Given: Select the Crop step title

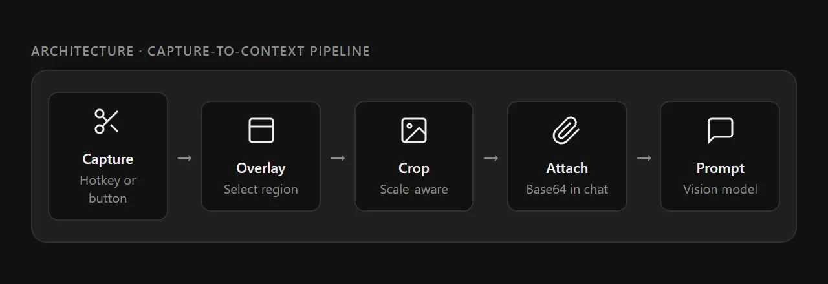Looking at the screenshot, I should click(413, 168).
